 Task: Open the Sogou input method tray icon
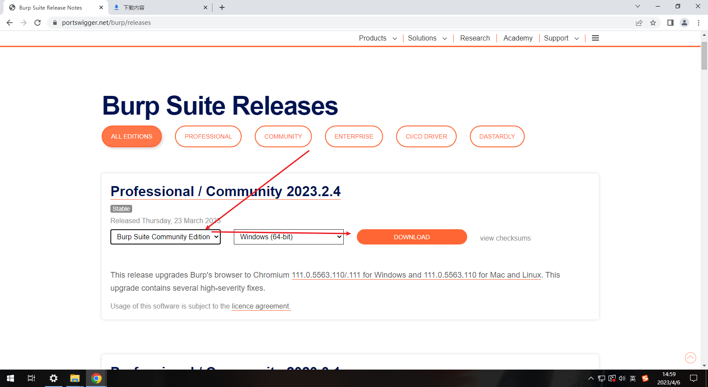645,378
